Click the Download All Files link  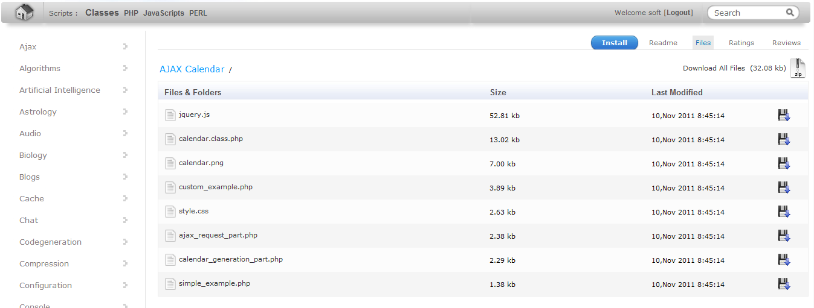(714, 68)
